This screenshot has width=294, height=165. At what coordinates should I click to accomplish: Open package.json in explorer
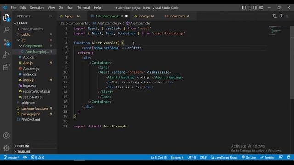[x=35, y=114]
